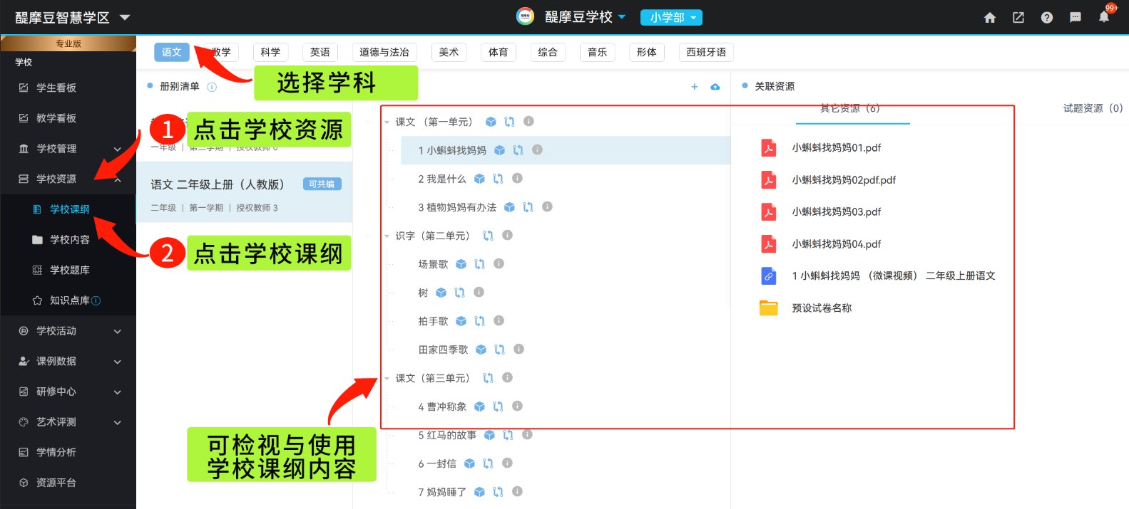Screen dimensions: 1129x509
Task: Switch to the 试题资源 tab
Action: [x=1092, y=108]
